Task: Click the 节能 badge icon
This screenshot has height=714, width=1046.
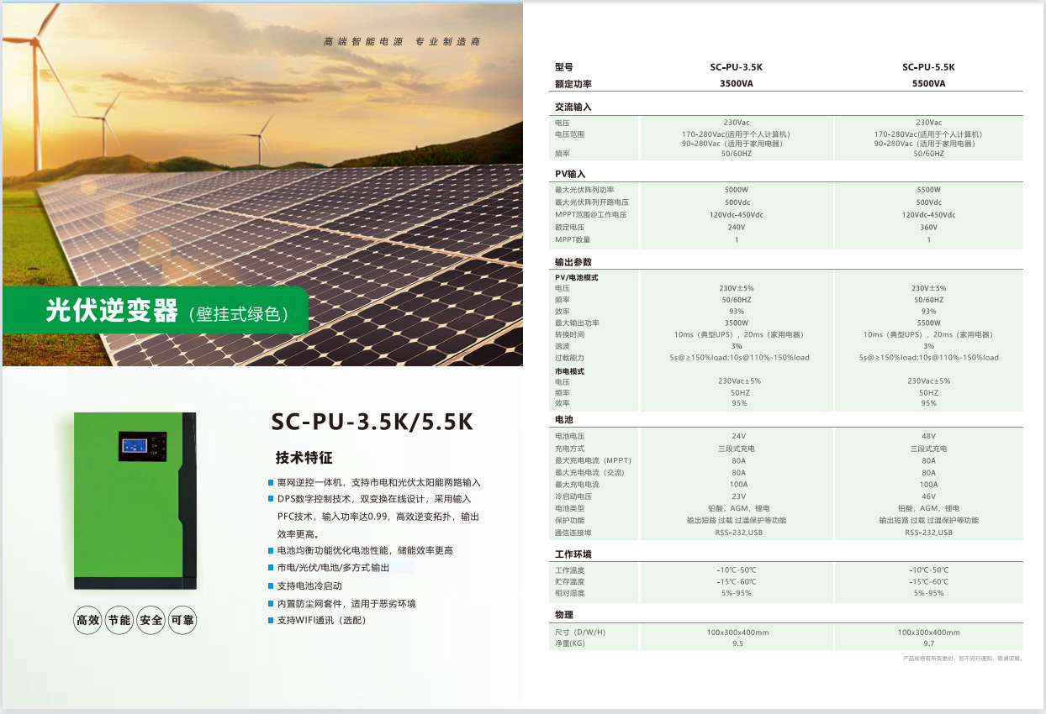Action: pos(119,622)
